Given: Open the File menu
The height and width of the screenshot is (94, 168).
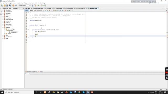Looking at the screenshot, I should [x=1, y=3].
